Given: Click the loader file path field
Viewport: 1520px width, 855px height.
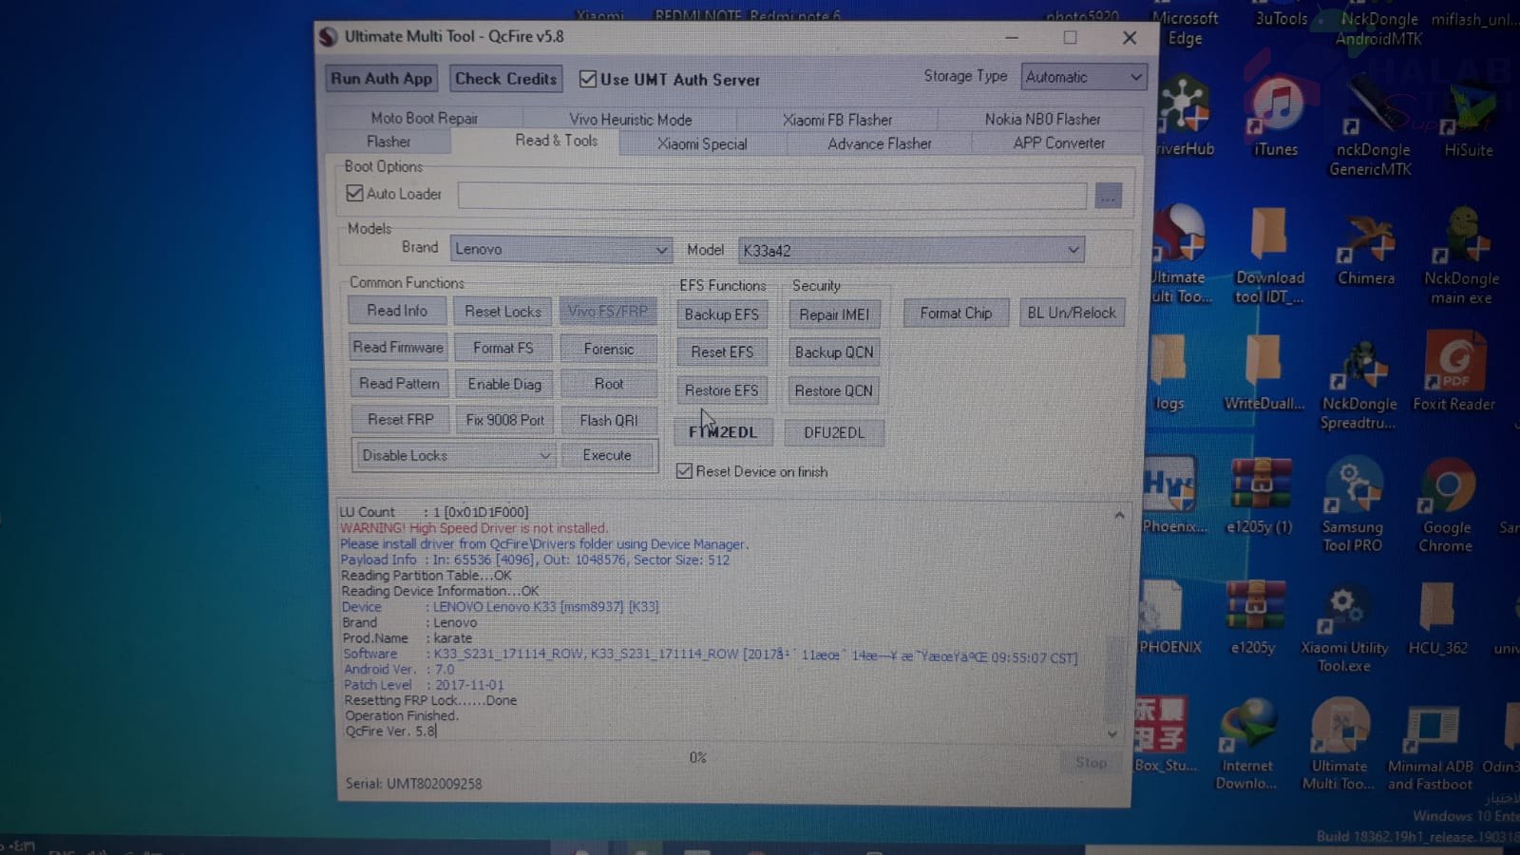Looking at the screenshot, I should click(x=771, y=196).
